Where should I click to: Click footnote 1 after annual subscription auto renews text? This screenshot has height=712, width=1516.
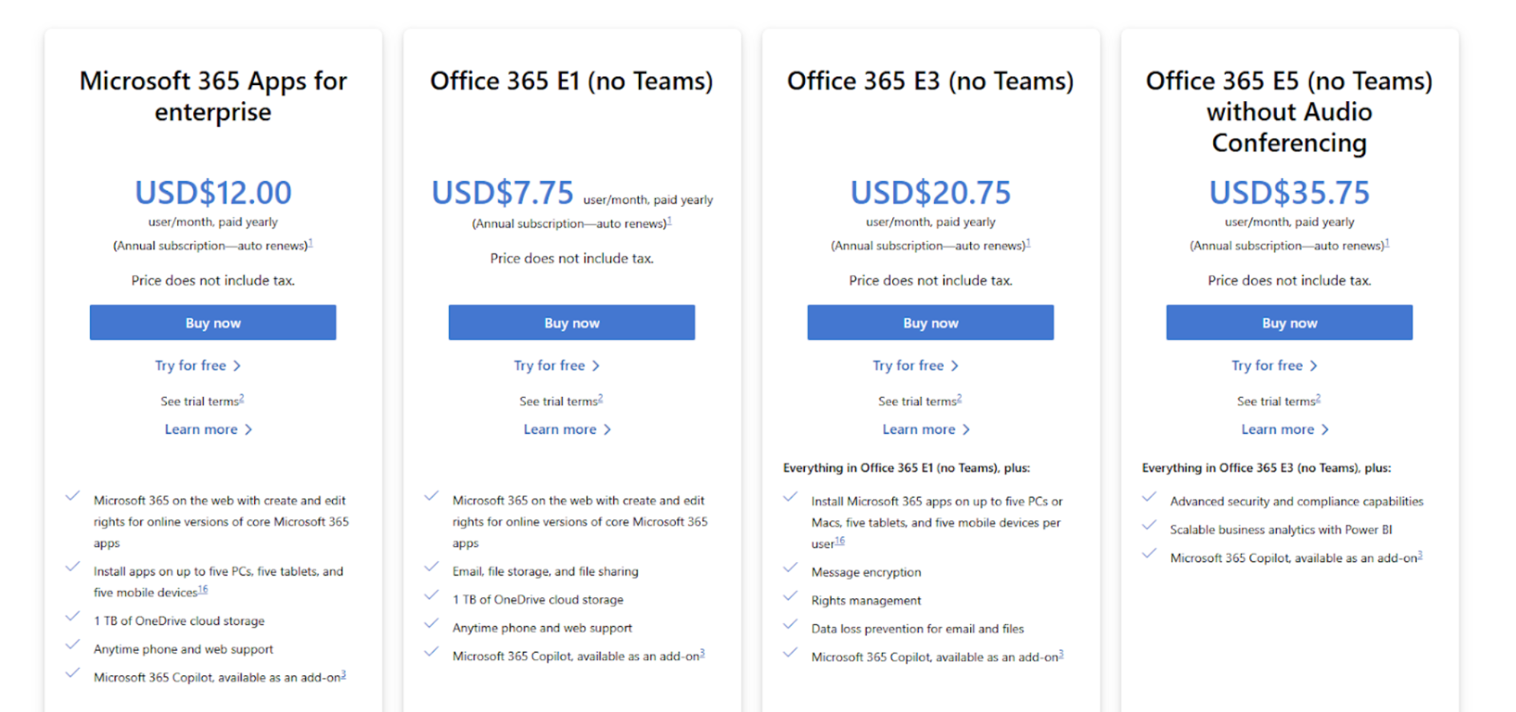[311, 243]
